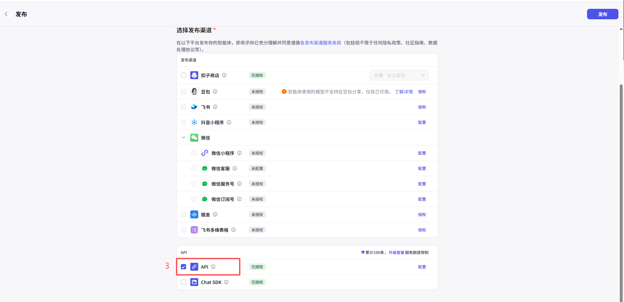
Task: Check the 扣子商店 checkbox
Action: click(183, 75)
